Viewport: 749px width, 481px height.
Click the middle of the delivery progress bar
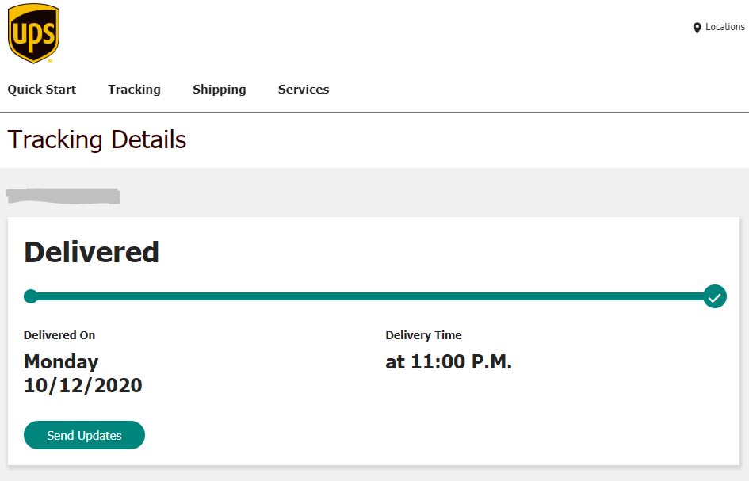[x=373, y=296]
